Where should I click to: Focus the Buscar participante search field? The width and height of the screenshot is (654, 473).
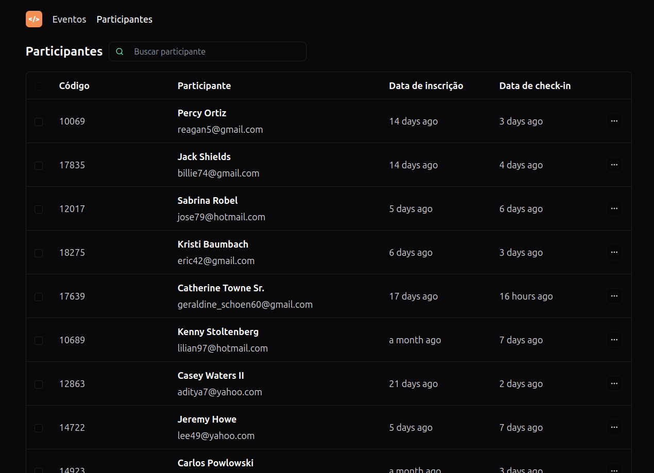click(216, 51)
